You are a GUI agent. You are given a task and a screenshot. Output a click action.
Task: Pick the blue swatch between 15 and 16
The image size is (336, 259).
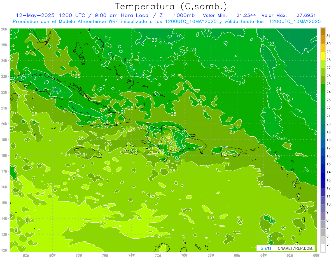pos(323,160)
